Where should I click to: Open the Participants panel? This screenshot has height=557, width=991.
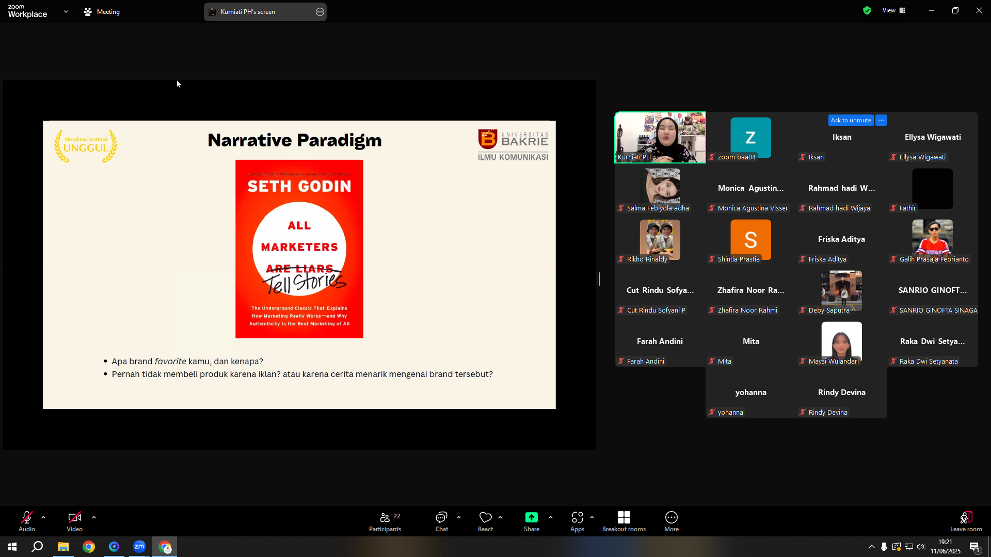[x=385, y=521]
